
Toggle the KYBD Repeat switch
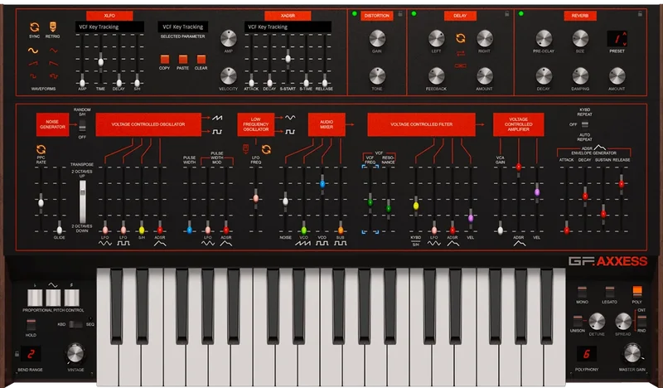click(585, 124)
